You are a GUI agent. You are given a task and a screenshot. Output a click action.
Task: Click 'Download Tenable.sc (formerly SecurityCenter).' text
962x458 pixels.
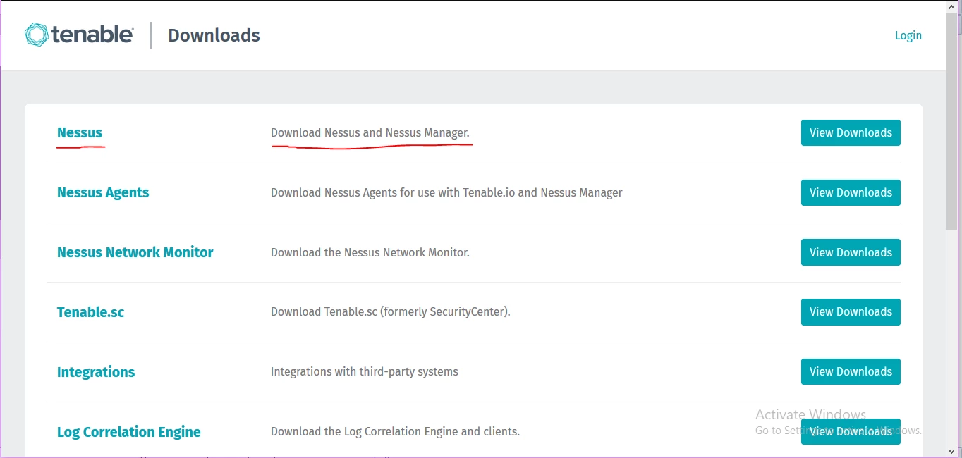click(390, 311)
